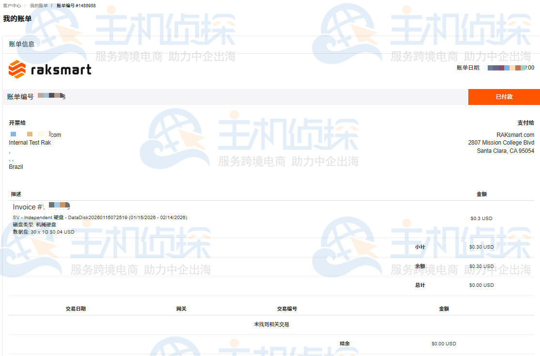Select the 结余 amount $0.00 USD
The image size is (540, 356).
(x=444, y=343)
